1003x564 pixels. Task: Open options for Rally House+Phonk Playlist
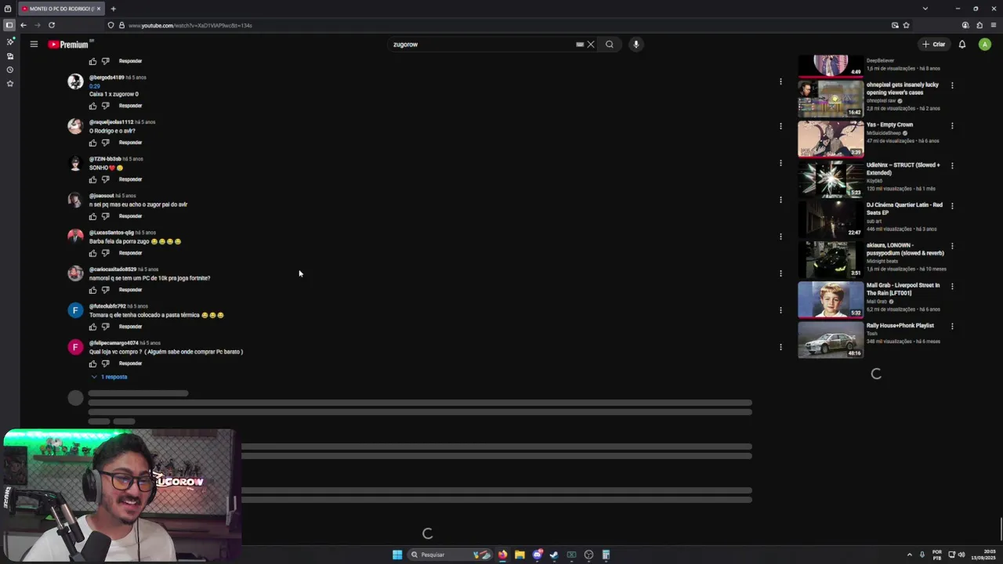(x=952, y=326)
